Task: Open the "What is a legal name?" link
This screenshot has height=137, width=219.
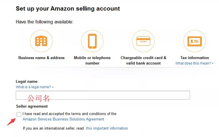Action: click(x=33, y=87)
